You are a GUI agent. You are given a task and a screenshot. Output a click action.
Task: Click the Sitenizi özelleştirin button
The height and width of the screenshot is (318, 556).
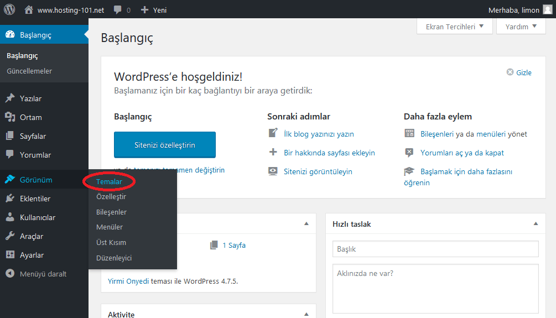point(165,145)
